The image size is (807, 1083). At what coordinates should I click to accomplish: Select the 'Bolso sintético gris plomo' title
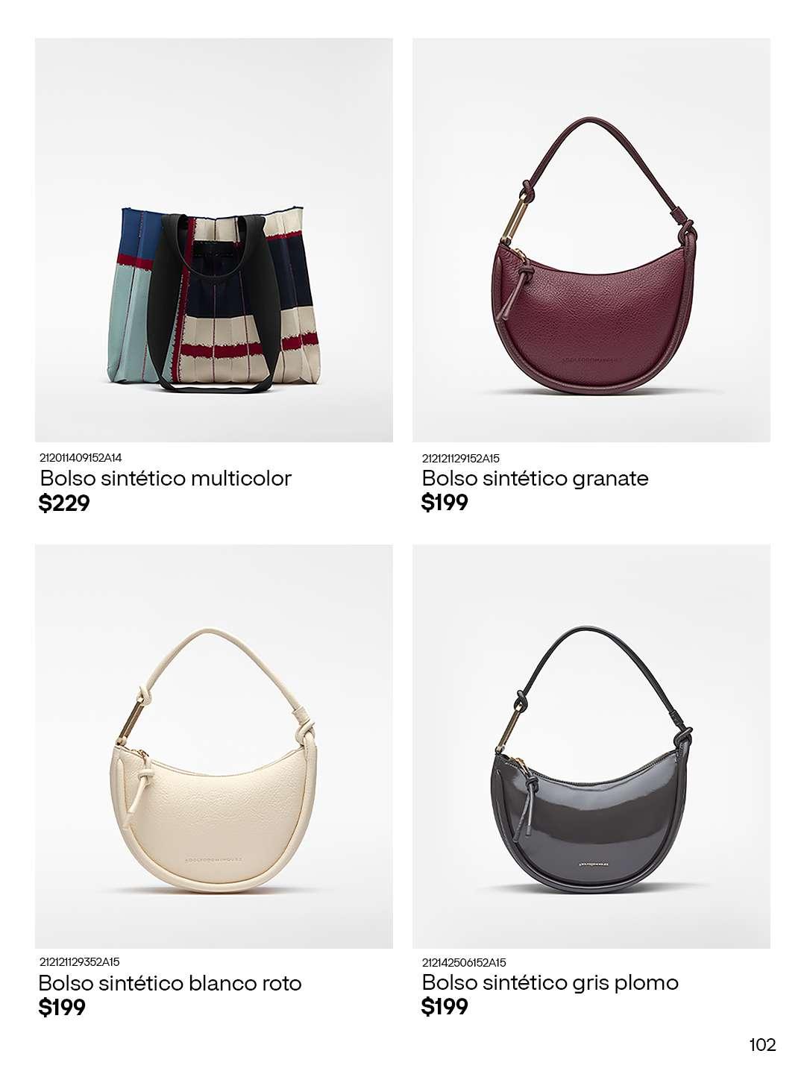[550, 983]
